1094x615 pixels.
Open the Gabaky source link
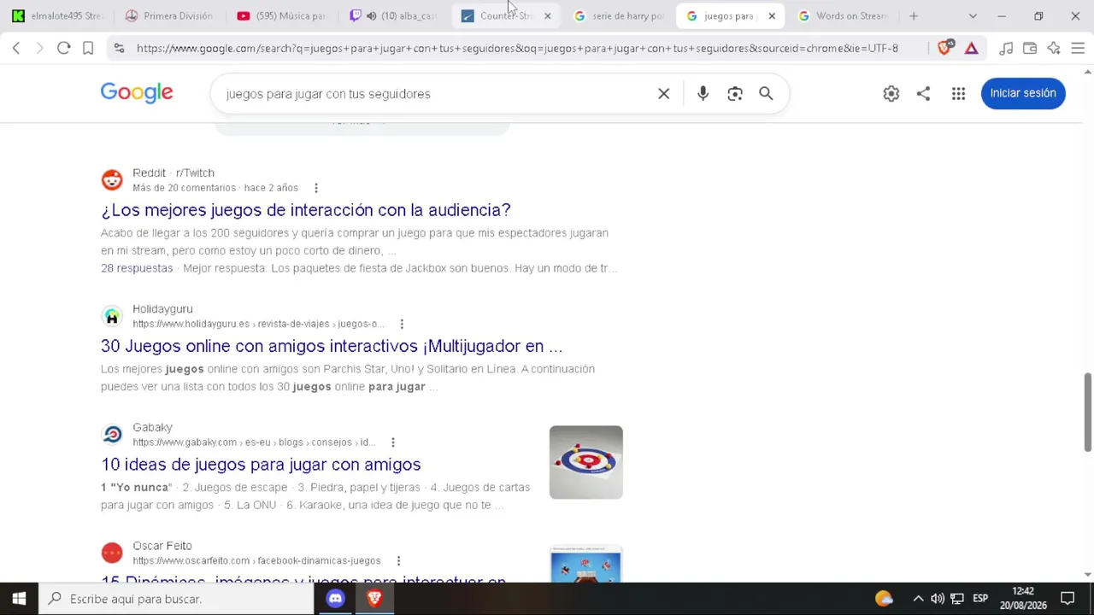coord(152,428)
